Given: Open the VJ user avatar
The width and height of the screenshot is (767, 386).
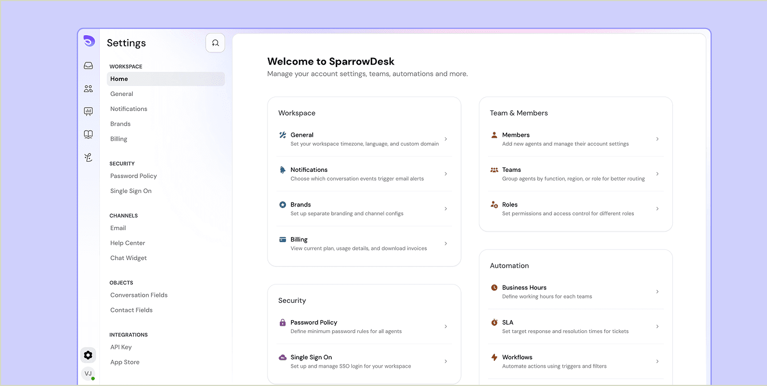Looking at the screenshot, I should (x=88, y=374).
